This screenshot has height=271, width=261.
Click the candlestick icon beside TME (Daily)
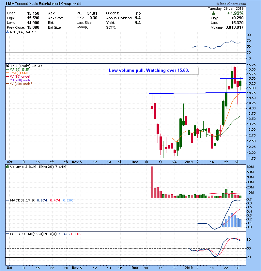[8, 66]
